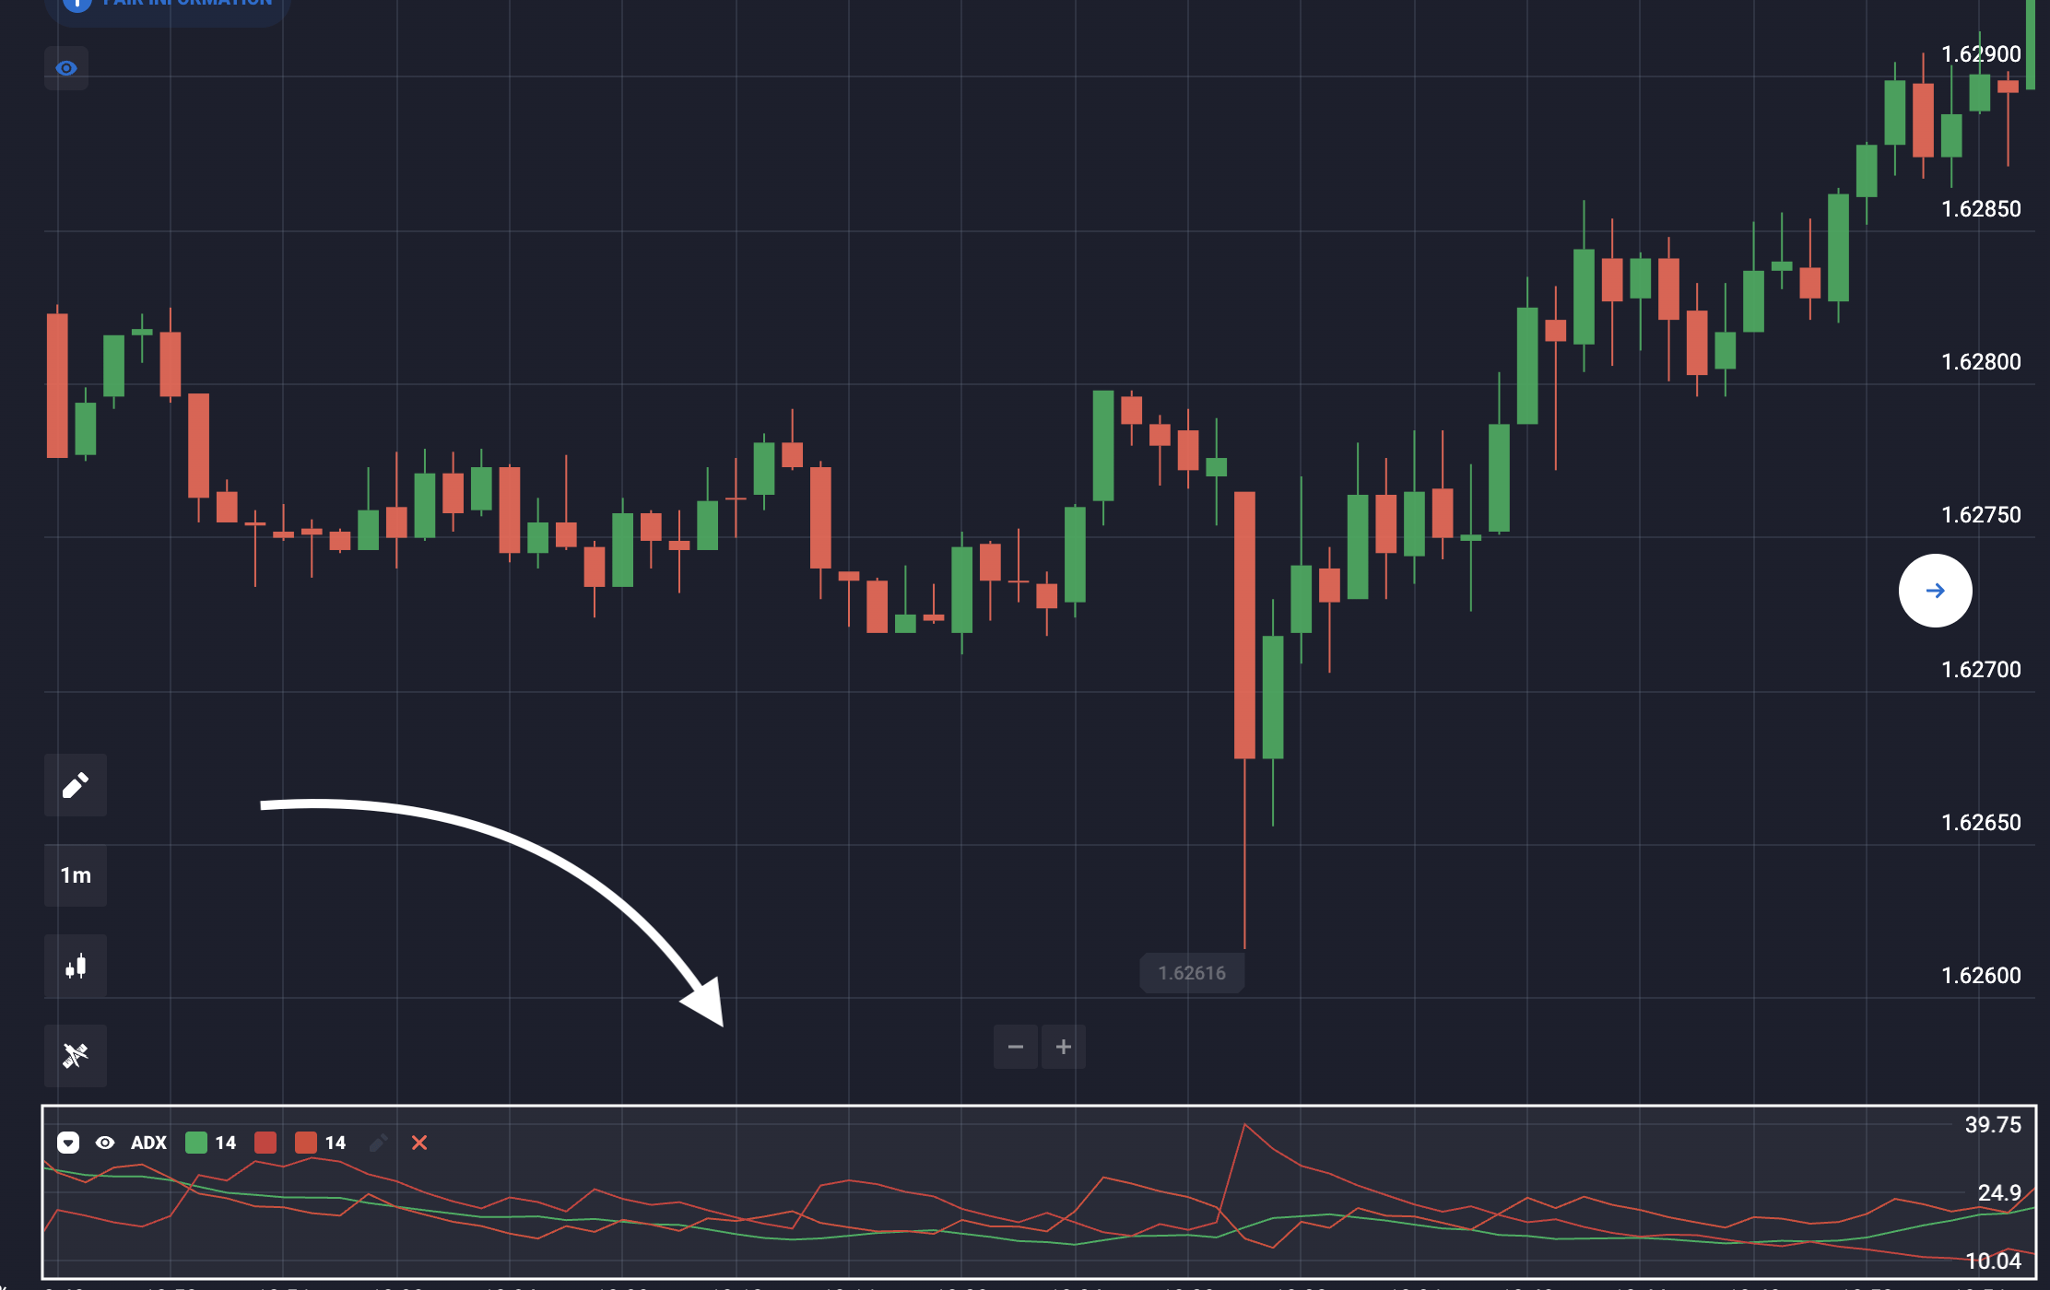The width and height of the screenshot is (2050, 1290).
Task: Click the ADX indicator label
Action: [x=148, y=1143]
